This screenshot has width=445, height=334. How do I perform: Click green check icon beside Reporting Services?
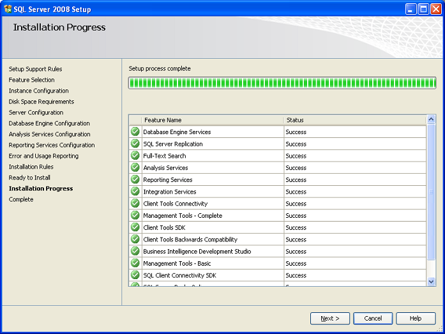click(x=135, y=179)
